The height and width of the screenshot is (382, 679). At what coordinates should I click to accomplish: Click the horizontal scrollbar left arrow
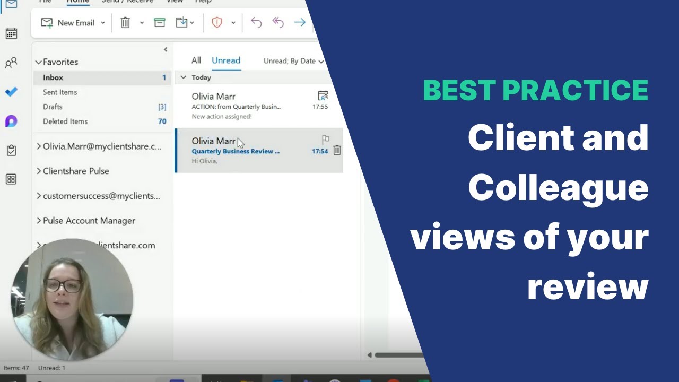tap(370, 355)
